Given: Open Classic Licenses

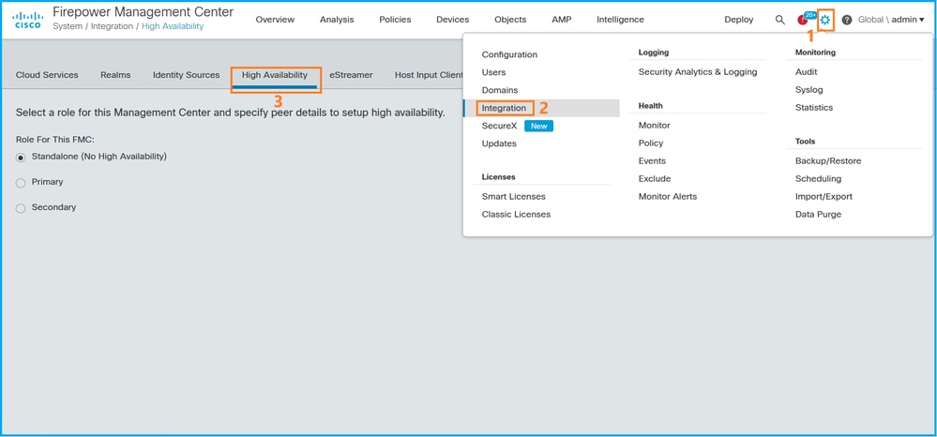Looking at the screenshot, I should (516, 215).
